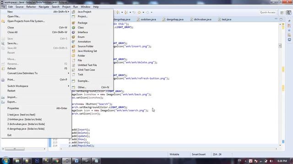Screen dimensions: 293x164
Task: Choose Close in the File menu
Action: tap(11, 27)
